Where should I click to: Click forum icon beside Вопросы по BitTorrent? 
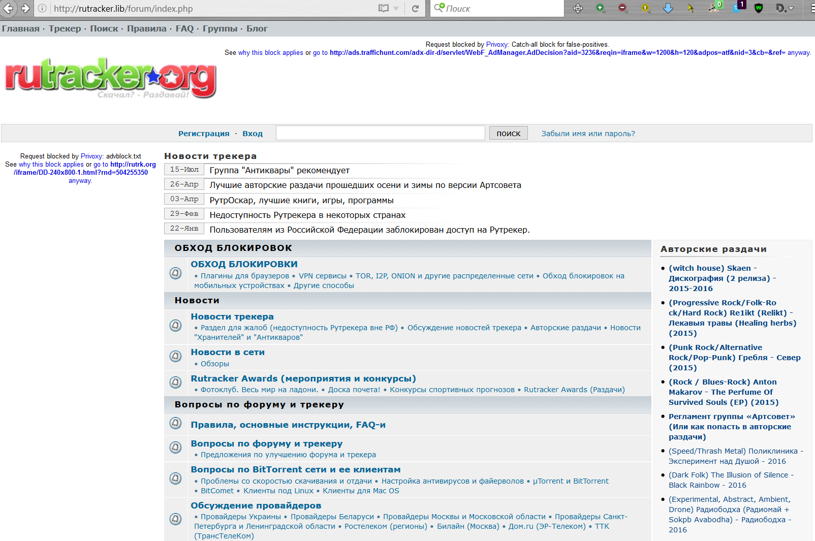coord(175,479)
